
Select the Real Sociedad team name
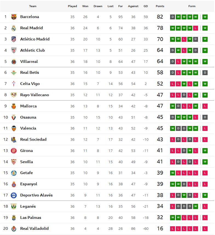pyautogui.click(x=33, y=139)
